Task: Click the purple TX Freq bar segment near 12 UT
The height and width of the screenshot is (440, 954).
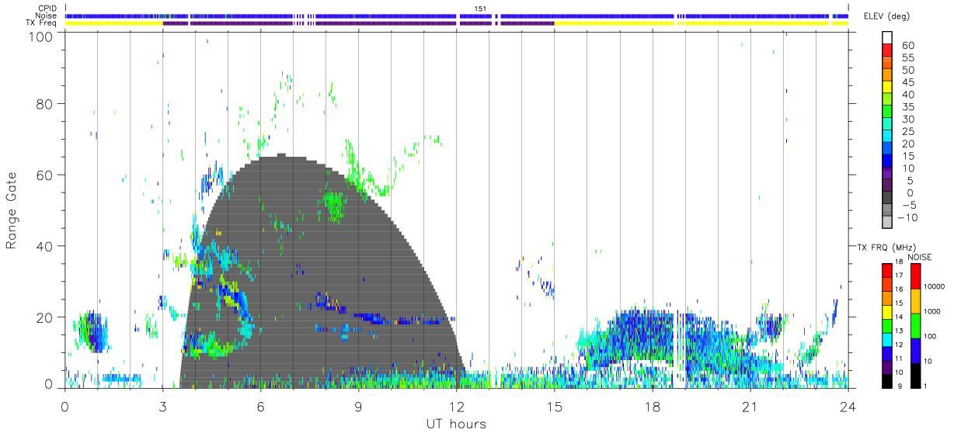Action: click(475, 23)
